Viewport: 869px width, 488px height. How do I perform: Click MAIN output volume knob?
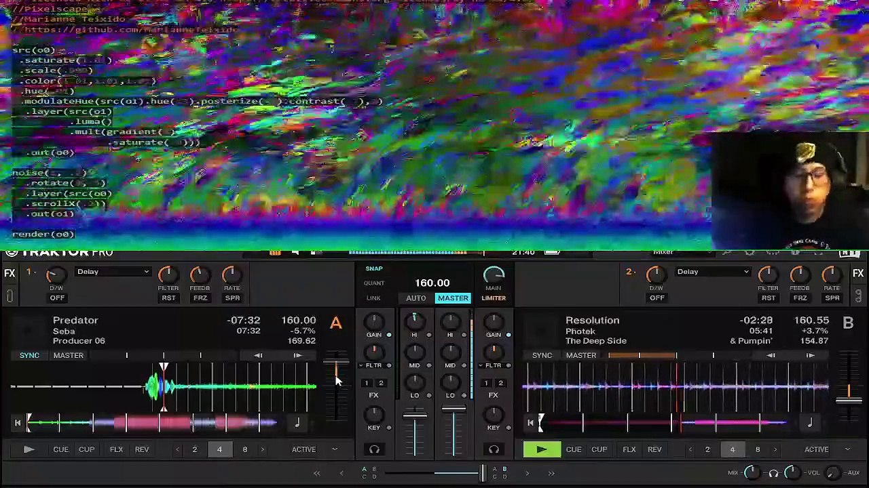click(494, 274)
